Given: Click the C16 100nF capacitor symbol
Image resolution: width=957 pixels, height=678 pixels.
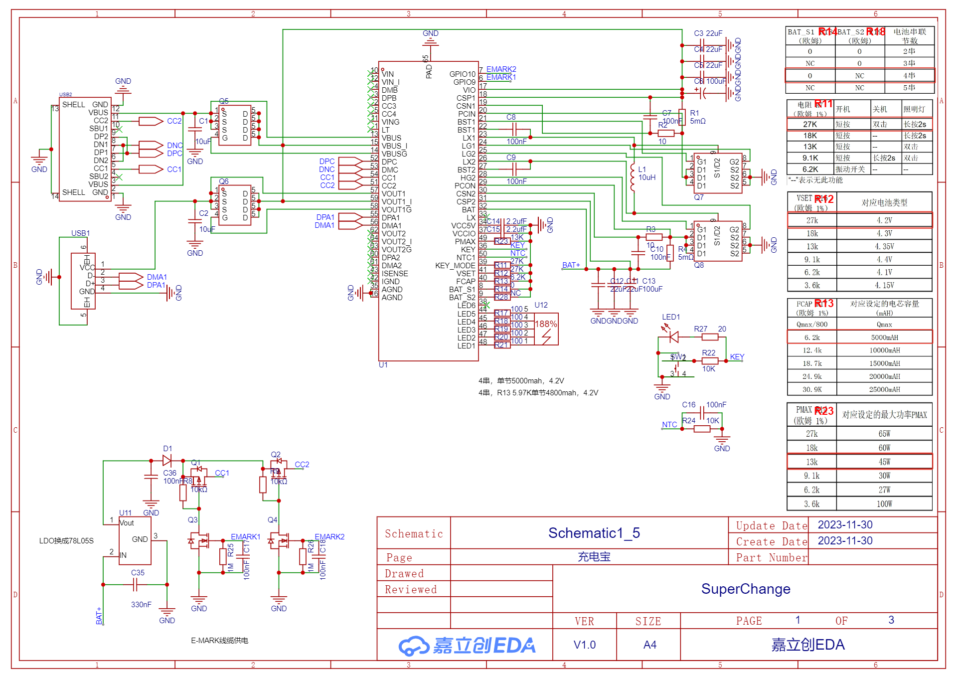Looking at the screenshot, I should click(x=702, y=413).
